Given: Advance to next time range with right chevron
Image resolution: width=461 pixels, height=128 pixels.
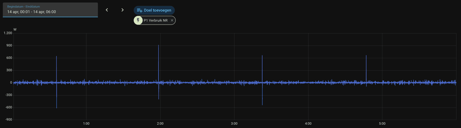Looking at the screenshot, I should point(122,10).
